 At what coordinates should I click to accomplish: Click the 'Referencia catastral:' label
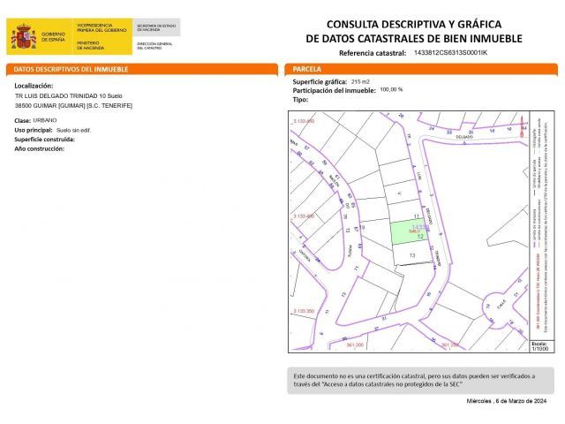click(x=373, y=53)
